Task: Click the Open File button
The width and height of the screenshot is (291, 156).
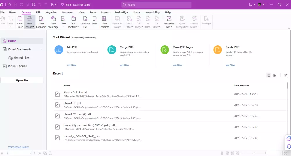Action: click(22, 80)
